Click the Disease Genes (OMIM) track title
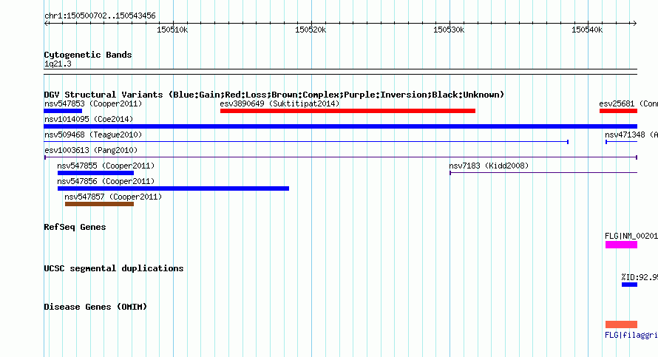This screenshot has height=357, width=658. coord(95,307)
